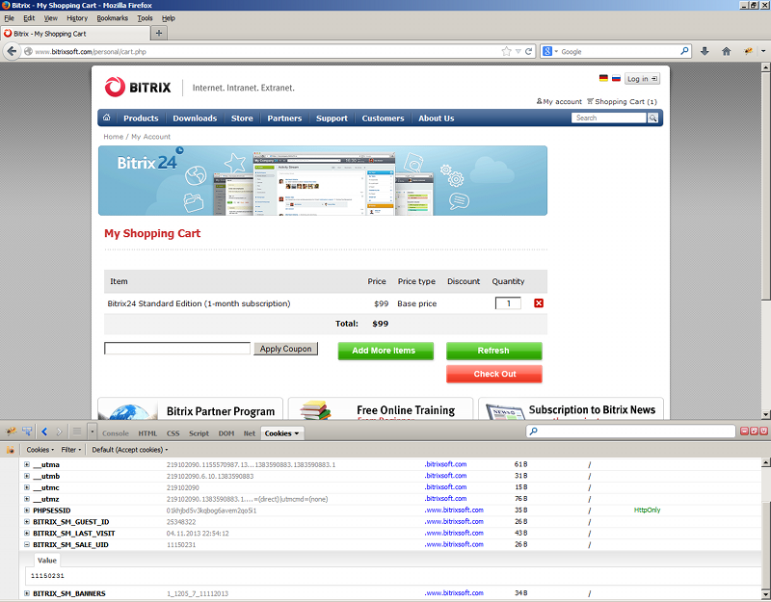The width and height of the screenshot is (771, 602).
Task: Click the Log in button
Action: pos(642,79)
